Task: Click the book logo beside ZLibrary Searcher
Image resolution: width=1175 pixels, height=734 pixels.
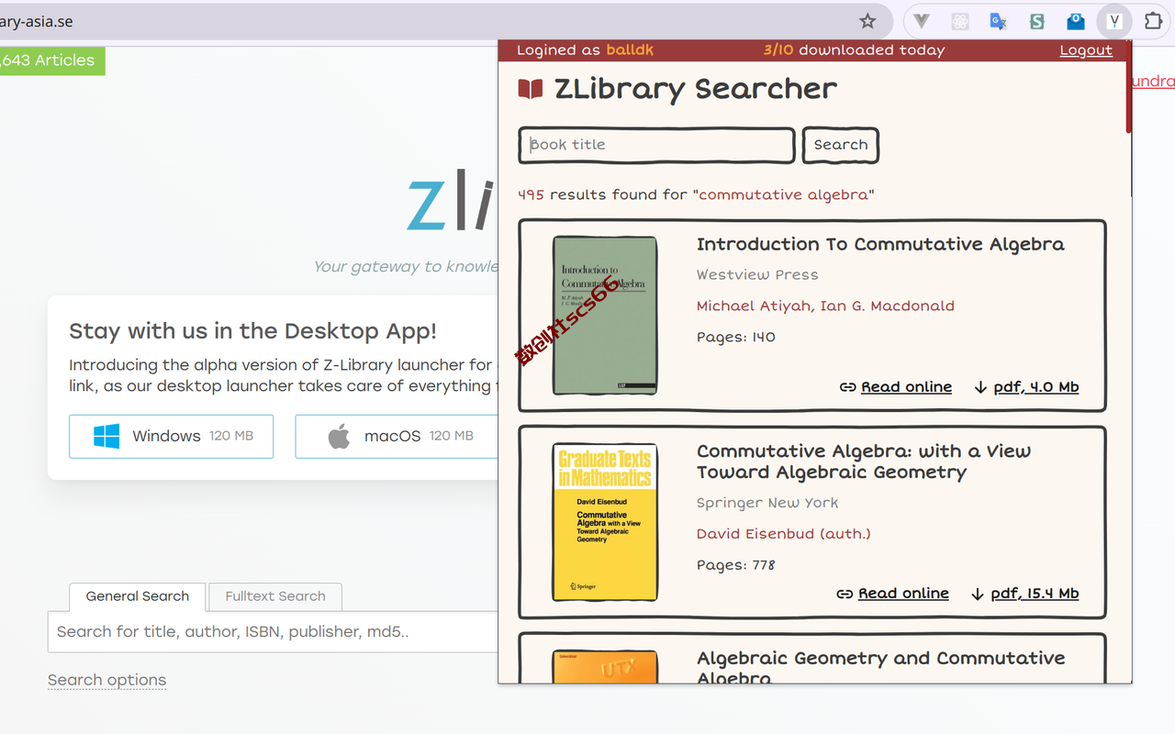Action: click(x=531, y=89)
